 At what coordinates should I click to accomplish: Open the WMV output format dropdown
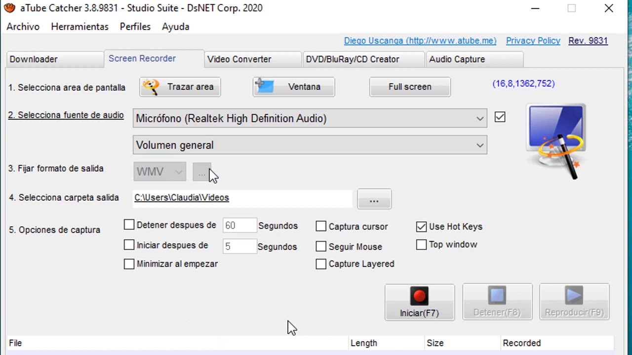[159, 172]
